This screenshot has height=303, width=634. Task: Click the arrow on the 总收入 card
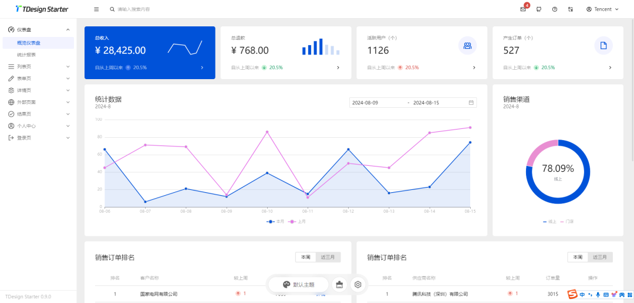tap(202, 67)
